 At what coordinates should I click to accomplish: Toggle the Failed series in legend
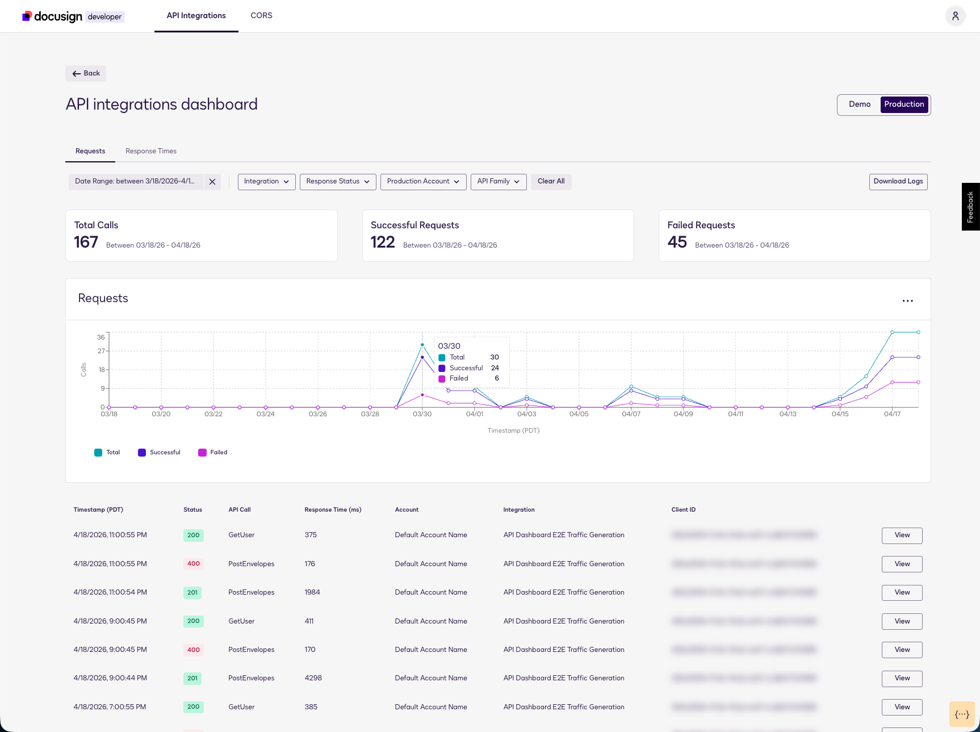pyautogui.click(x=213, y=453)
